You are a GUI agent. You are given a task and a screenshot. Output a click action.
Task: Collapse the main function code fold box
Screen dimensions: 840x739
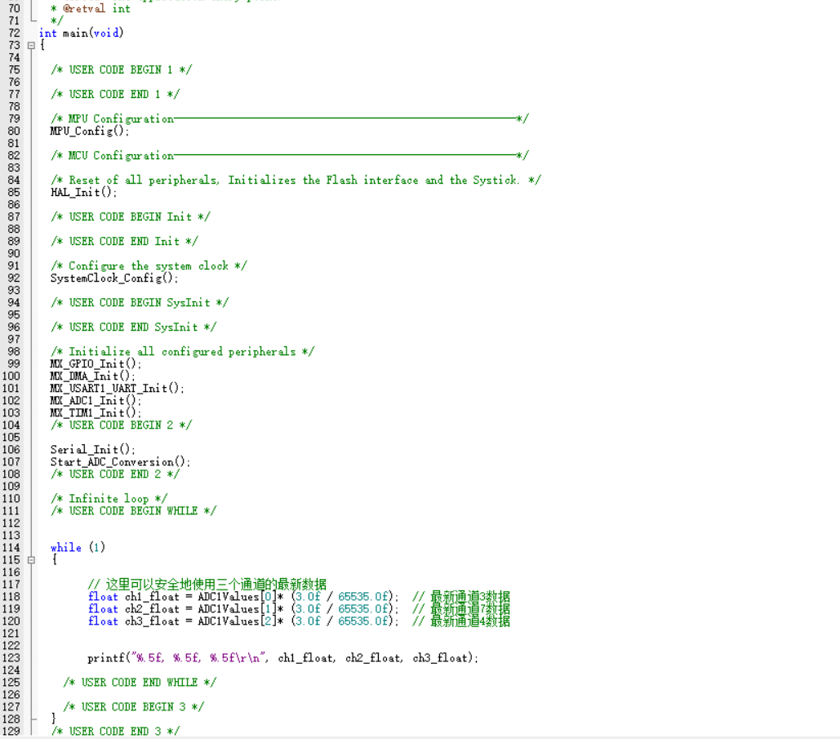click(x=29, y=45)
